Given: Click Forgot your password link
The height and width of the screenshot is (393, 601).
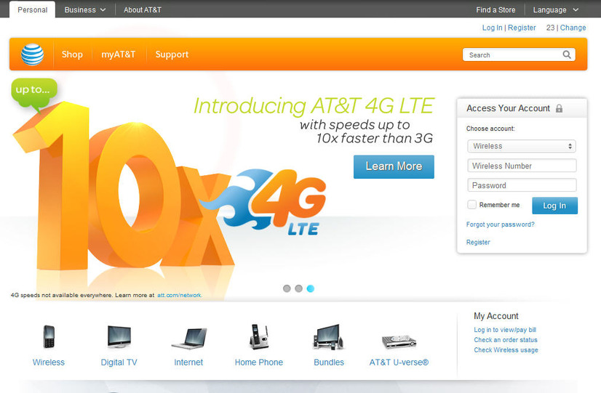Looking at the screenshot, I should pos(500,224).
